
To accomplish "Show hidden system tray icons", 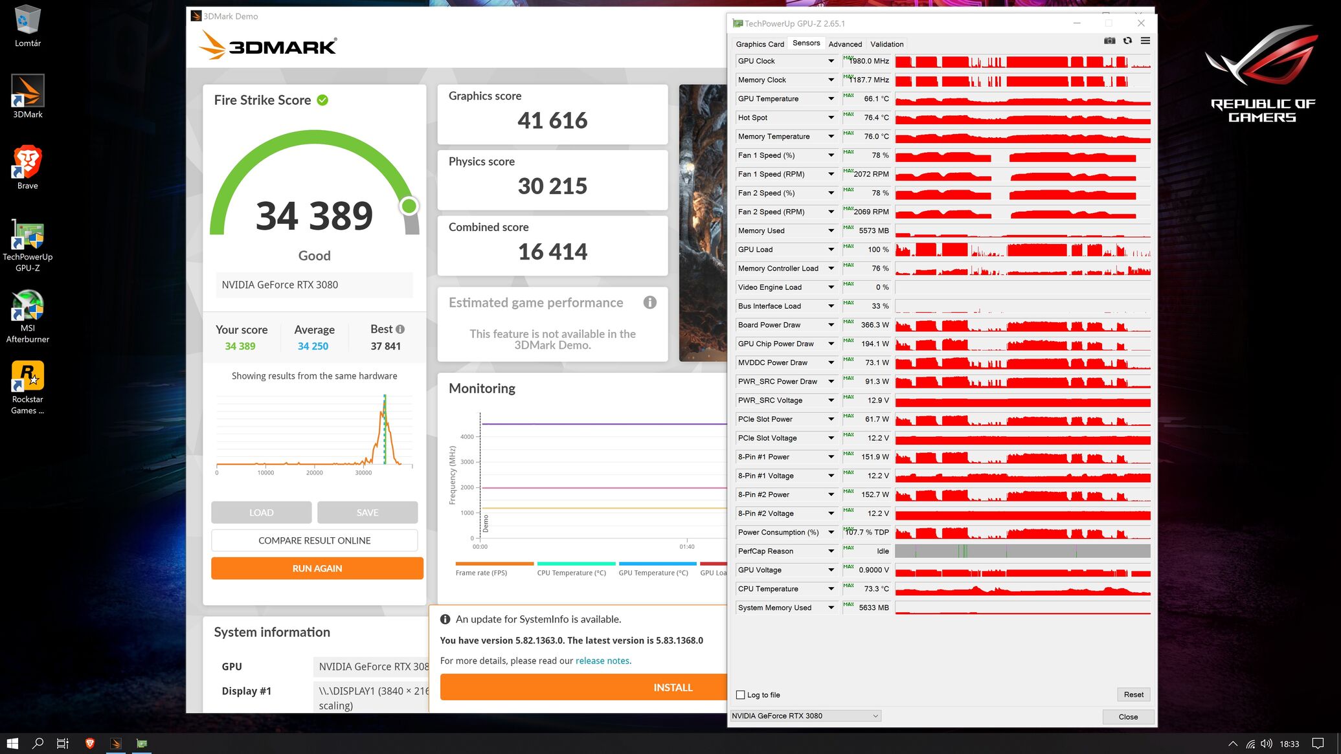I will point(1233,744).
